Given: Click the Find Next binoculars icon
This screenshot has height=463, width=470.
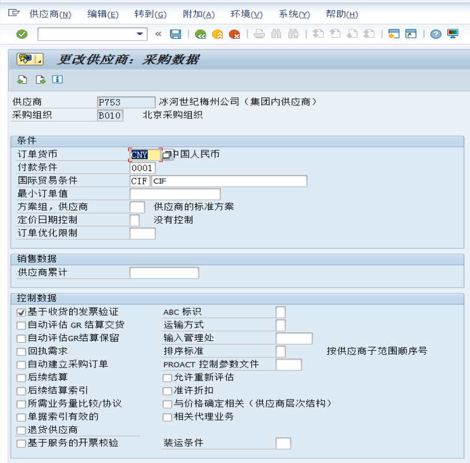Looking at the screenshot, I should [x=293, y=34].
